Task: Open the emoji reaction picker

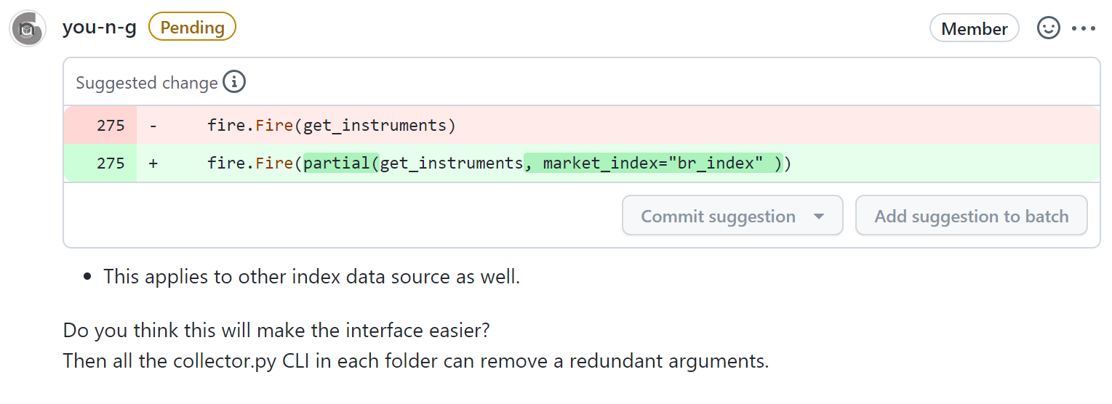Action: pyautogui.click(x=1048, y=29)
